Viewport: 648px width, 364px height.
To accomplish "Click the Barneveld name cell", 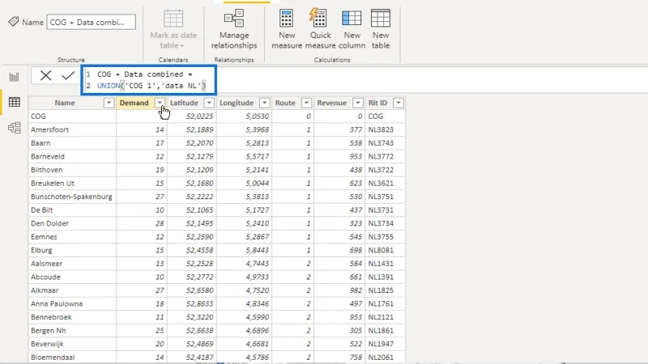I will [x=72, y=156].
